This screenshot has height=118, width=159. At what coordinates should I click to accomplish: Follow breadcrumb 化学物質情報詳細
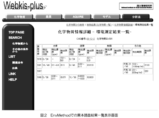123,25
